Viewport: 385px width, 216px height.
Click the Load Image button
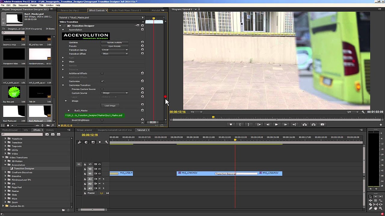[110, 106]
